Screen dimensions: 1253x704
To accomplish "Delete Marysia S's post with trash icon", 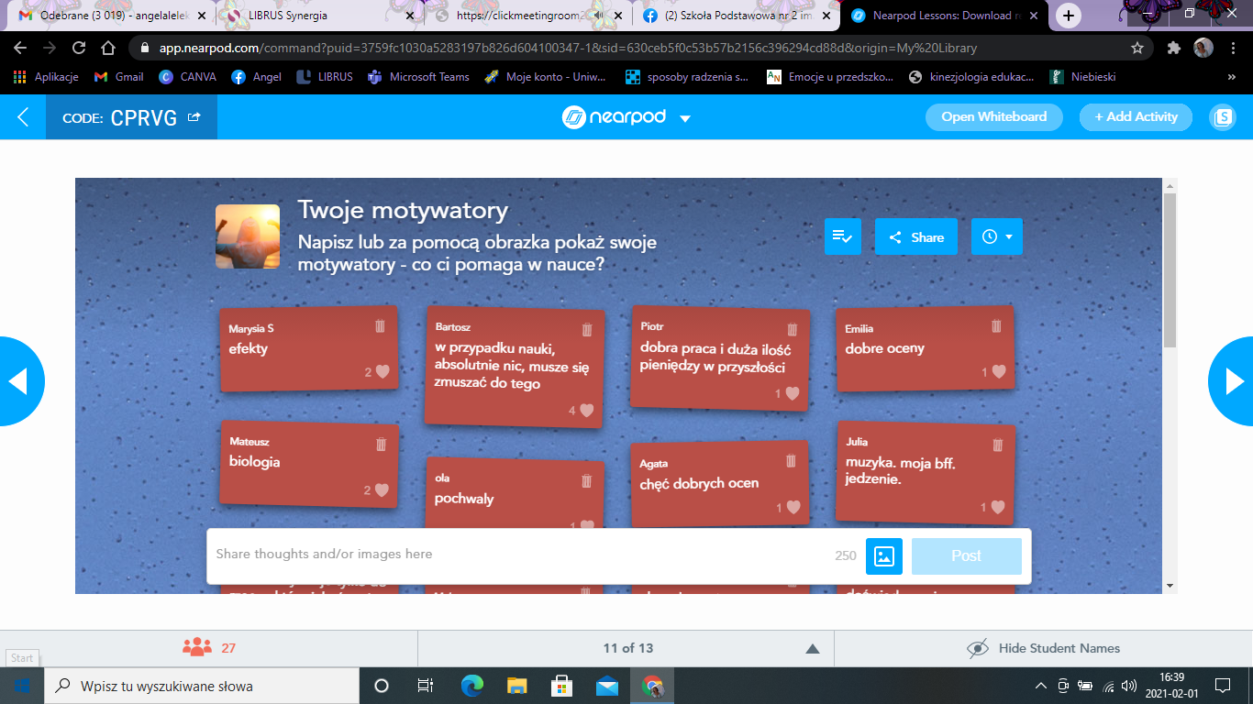I will pos(380,326).
